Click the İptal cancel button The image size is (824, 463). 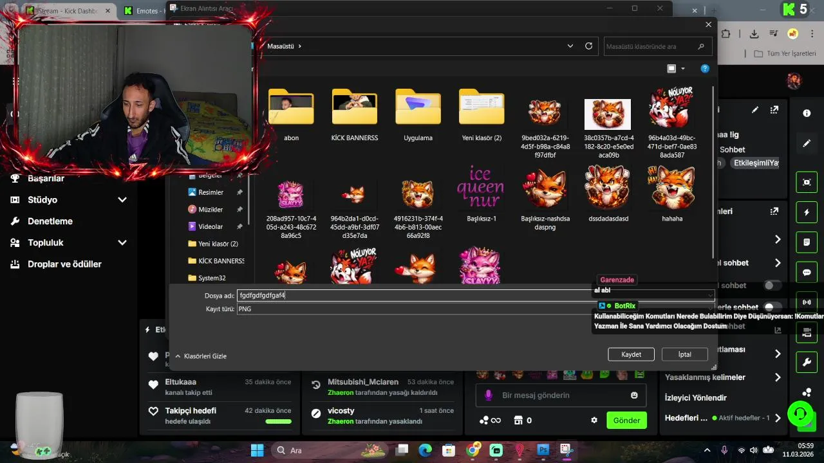(x=684, y=354)
